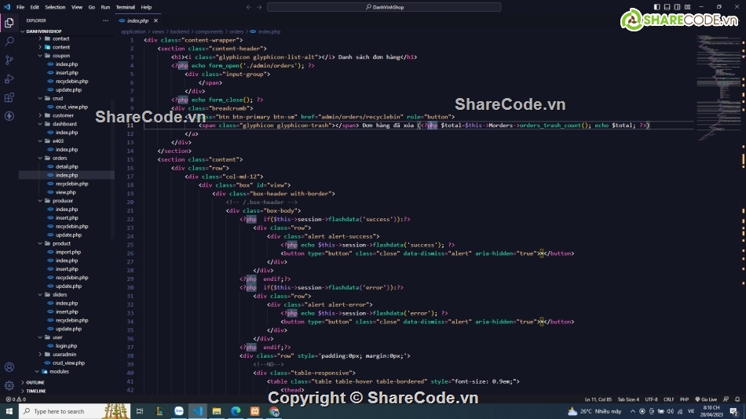
Task: Expand the useradmin folder
Action: pyautogui.click(x=40, y=355)
